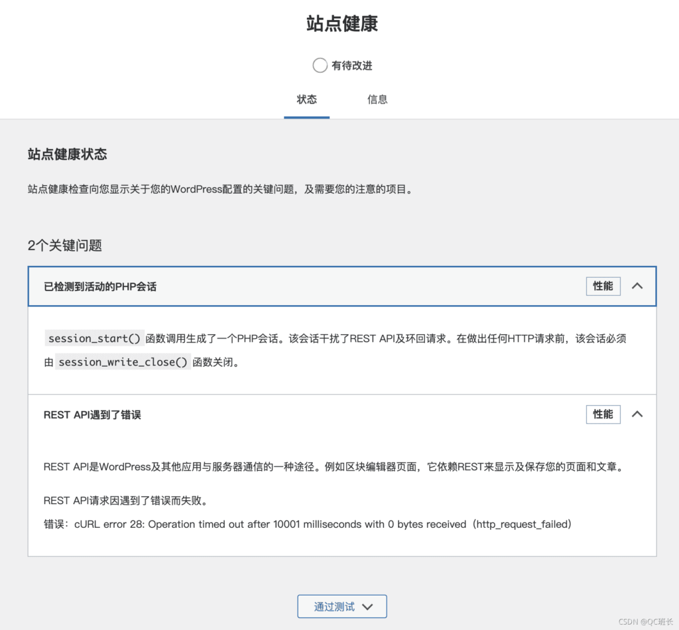
Task: Click the cURL error 28 message line
Action: tap(308, 525)
